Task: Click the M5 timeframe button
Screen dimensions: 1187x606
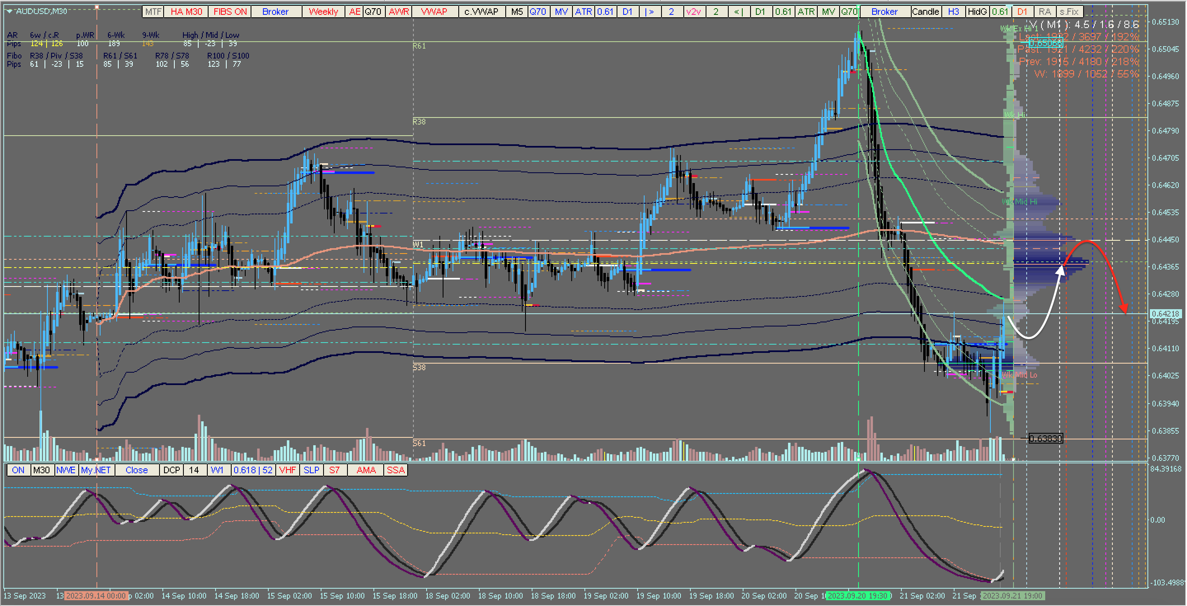Action: tap(516, 12)
